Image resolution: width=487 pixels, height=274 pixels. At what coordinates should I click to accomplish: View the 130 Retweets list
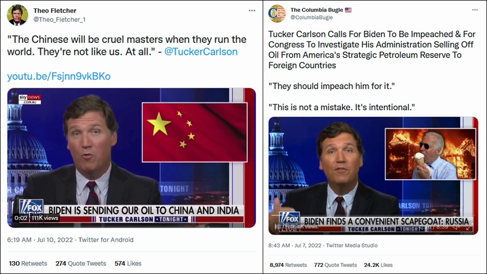[28, 263]
